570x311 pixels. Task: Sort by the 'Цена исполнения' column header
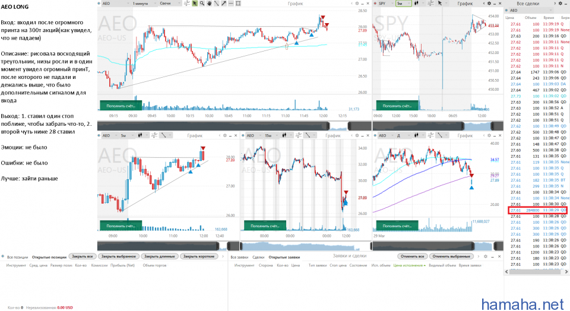click(409, 265)
